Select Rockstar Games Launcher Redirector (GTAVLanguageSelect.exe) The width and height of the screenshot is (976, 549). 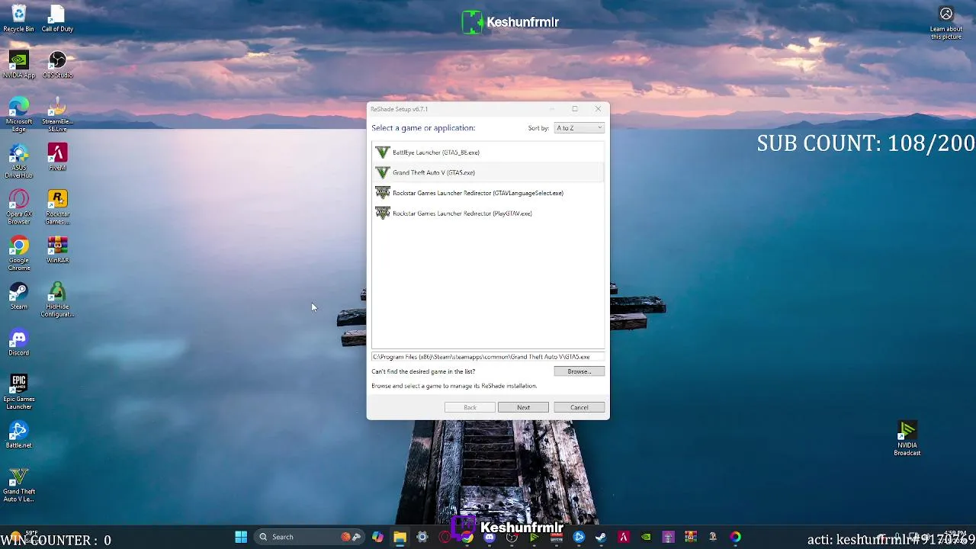[x=488, y=193]
